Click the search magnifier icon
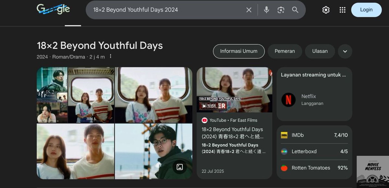389x188 pixels. click(x=295, y=10)
